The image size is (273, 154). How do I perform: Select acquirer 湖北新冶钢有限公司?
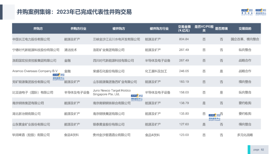[27, 114]
